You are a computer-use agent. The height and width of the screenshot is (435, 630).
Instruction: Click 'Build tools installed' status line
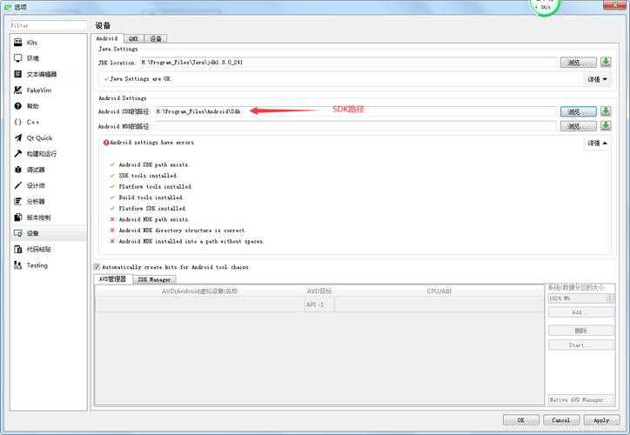(x=151, y=197)
